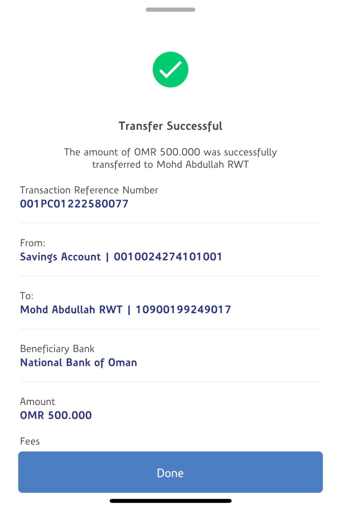
Task: Select source account number 0010024274101001
Action: [x=168, y=257]
